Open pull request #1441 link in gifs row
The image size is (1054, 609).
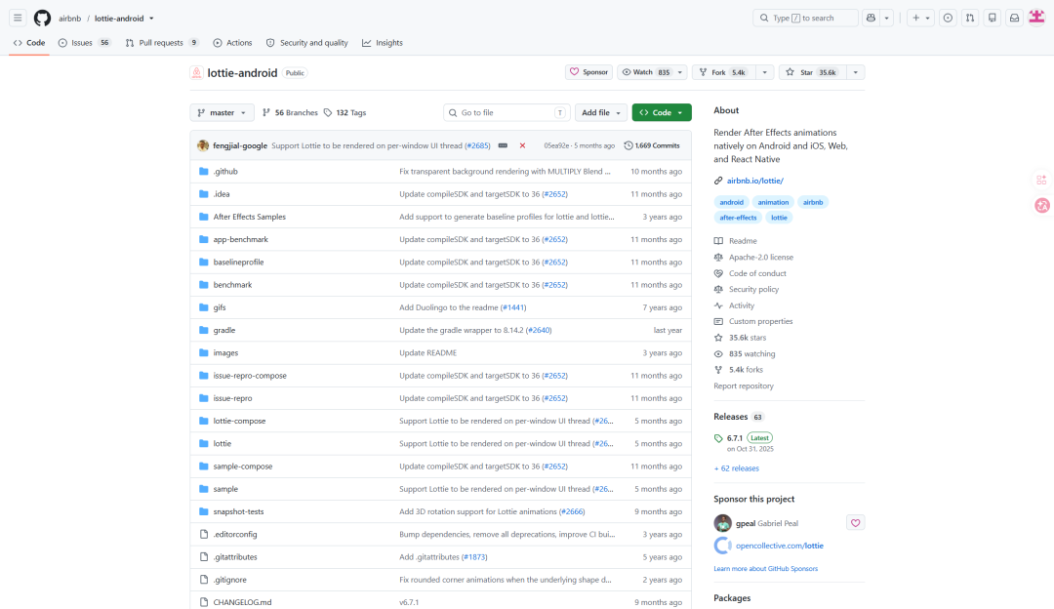(x=513, y=307)
